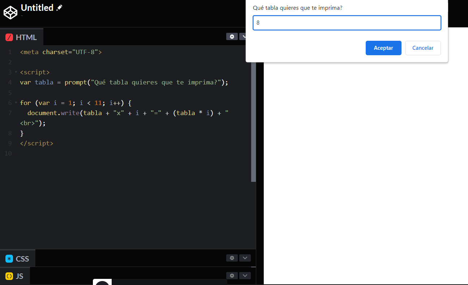
Task: Open HTML panel settings gear
Action: click(232, 36)
